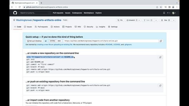The width and height of the screenshot is (189, 106).
Task: Open the Issues repository tab
Action: (x=28, y=27)
